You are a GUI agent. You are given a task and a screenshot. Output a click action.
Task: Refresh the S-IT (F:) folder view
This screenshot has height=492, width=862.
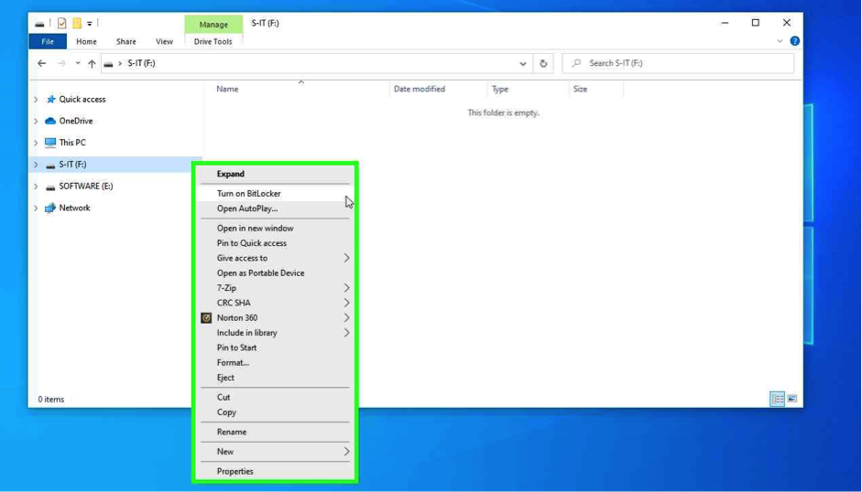[x=543, y=63]
